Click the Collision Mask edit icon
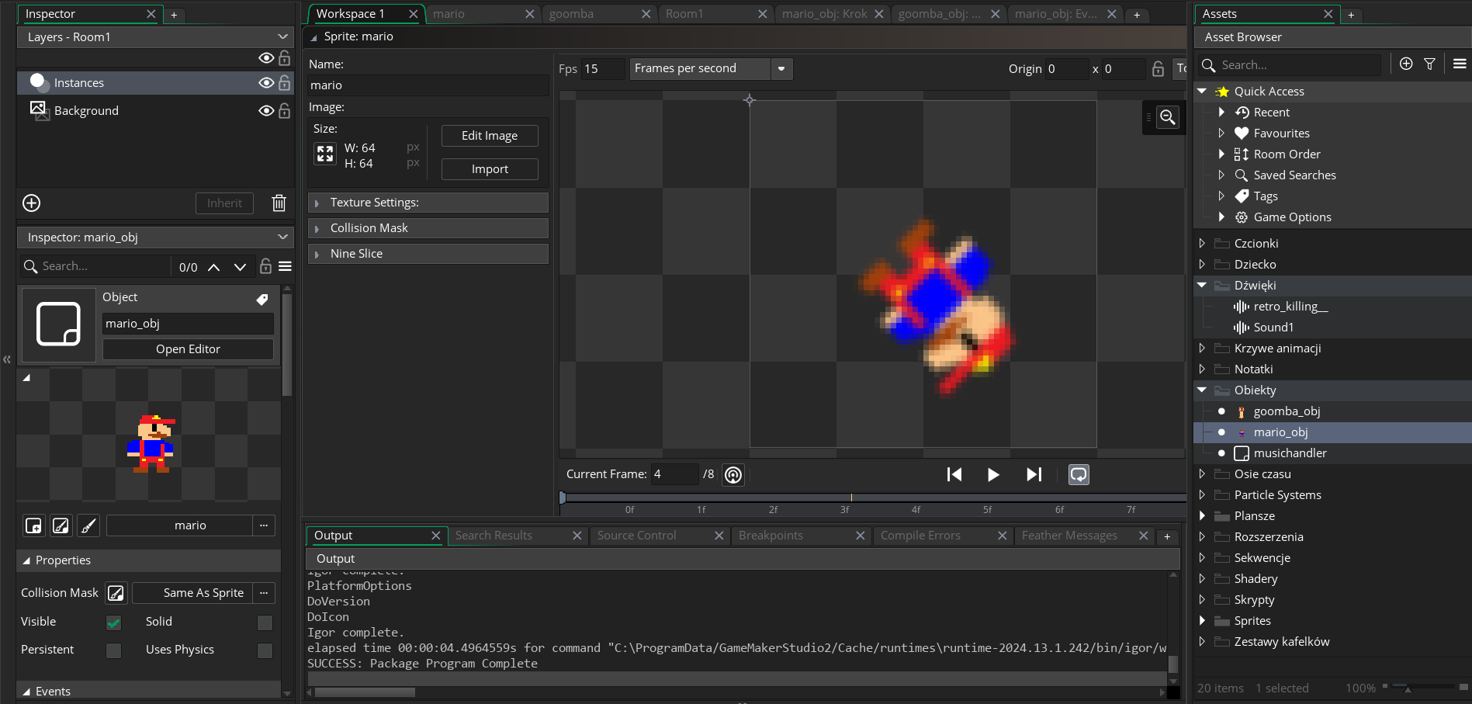Screen dimensions: 1472x704 [116, 594]
